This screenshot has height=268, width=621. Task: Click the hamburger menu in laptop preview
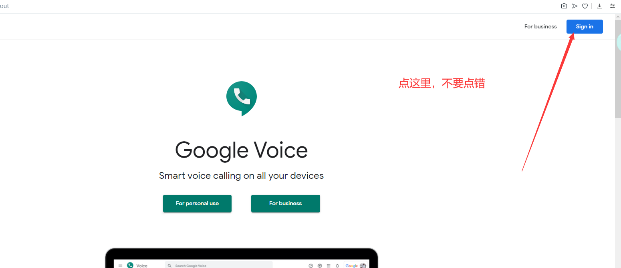[120, 266]
